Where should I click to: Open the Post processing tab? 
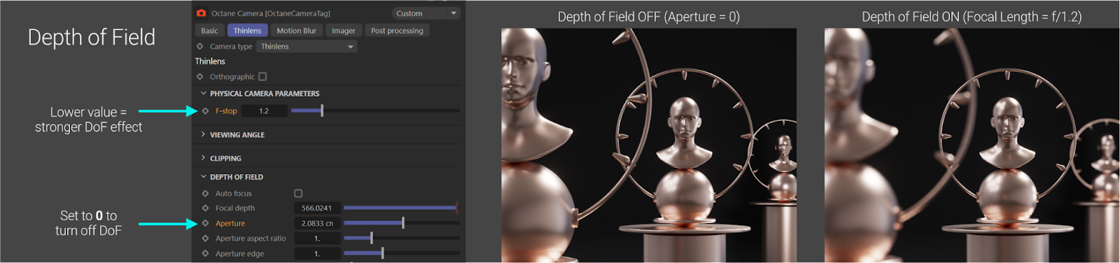pyautogui.click(x=397, y=31)
